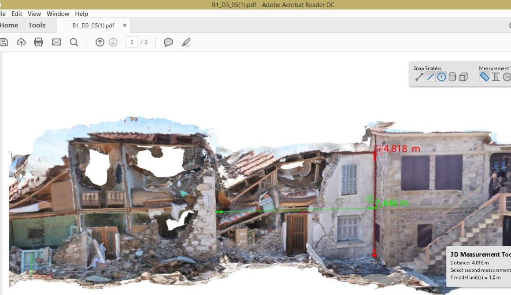Click the Save file icon
Screen dimensions: 511x295
pyautogui.click(x=4, y=42)
